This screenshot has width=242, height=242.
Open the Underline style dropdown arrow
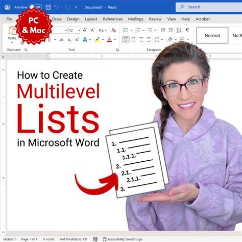[x=55, y=40]
